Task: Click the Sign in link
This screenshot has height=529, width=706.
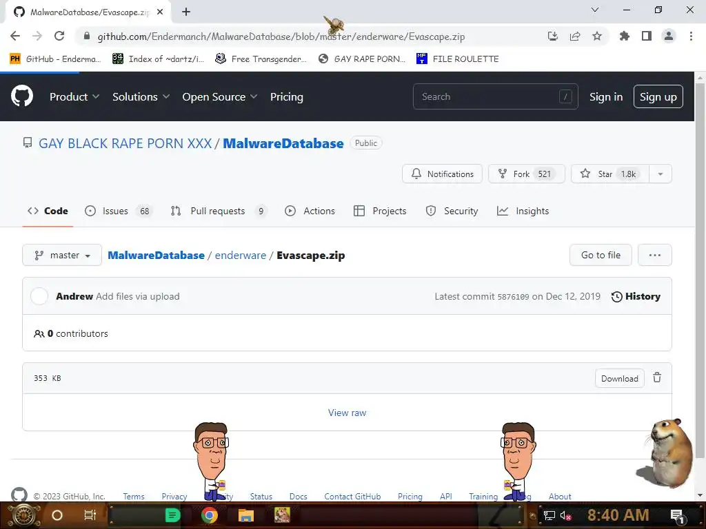Action: 606,96
